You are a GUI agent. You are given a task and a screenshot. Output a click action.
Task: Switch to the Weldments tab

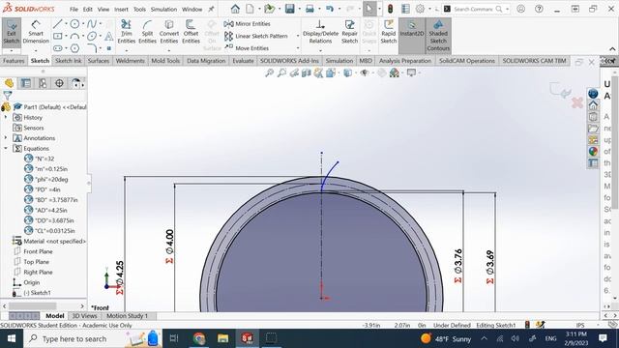pyautogui.click(x=130, y=61)
